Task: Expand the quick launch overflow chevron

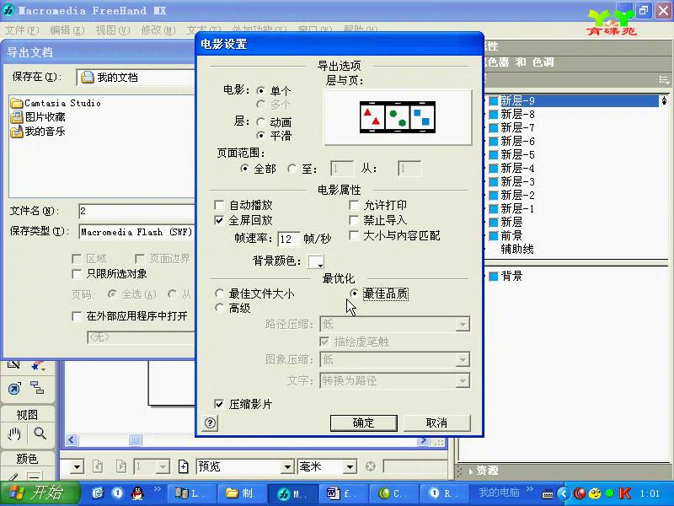Action: (x=157, y=489)
